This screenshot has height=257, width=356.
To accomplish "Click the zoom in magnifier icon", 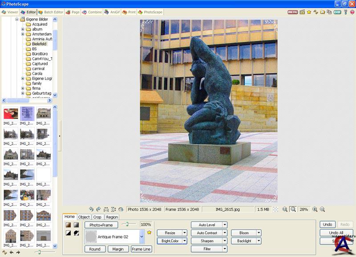I will tap(315, 209).
